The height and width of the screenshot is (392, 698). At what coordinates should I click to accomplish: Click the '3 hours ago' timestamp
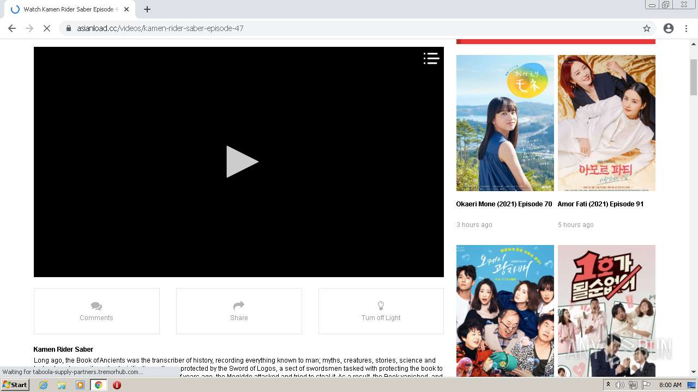coord(474,225)
